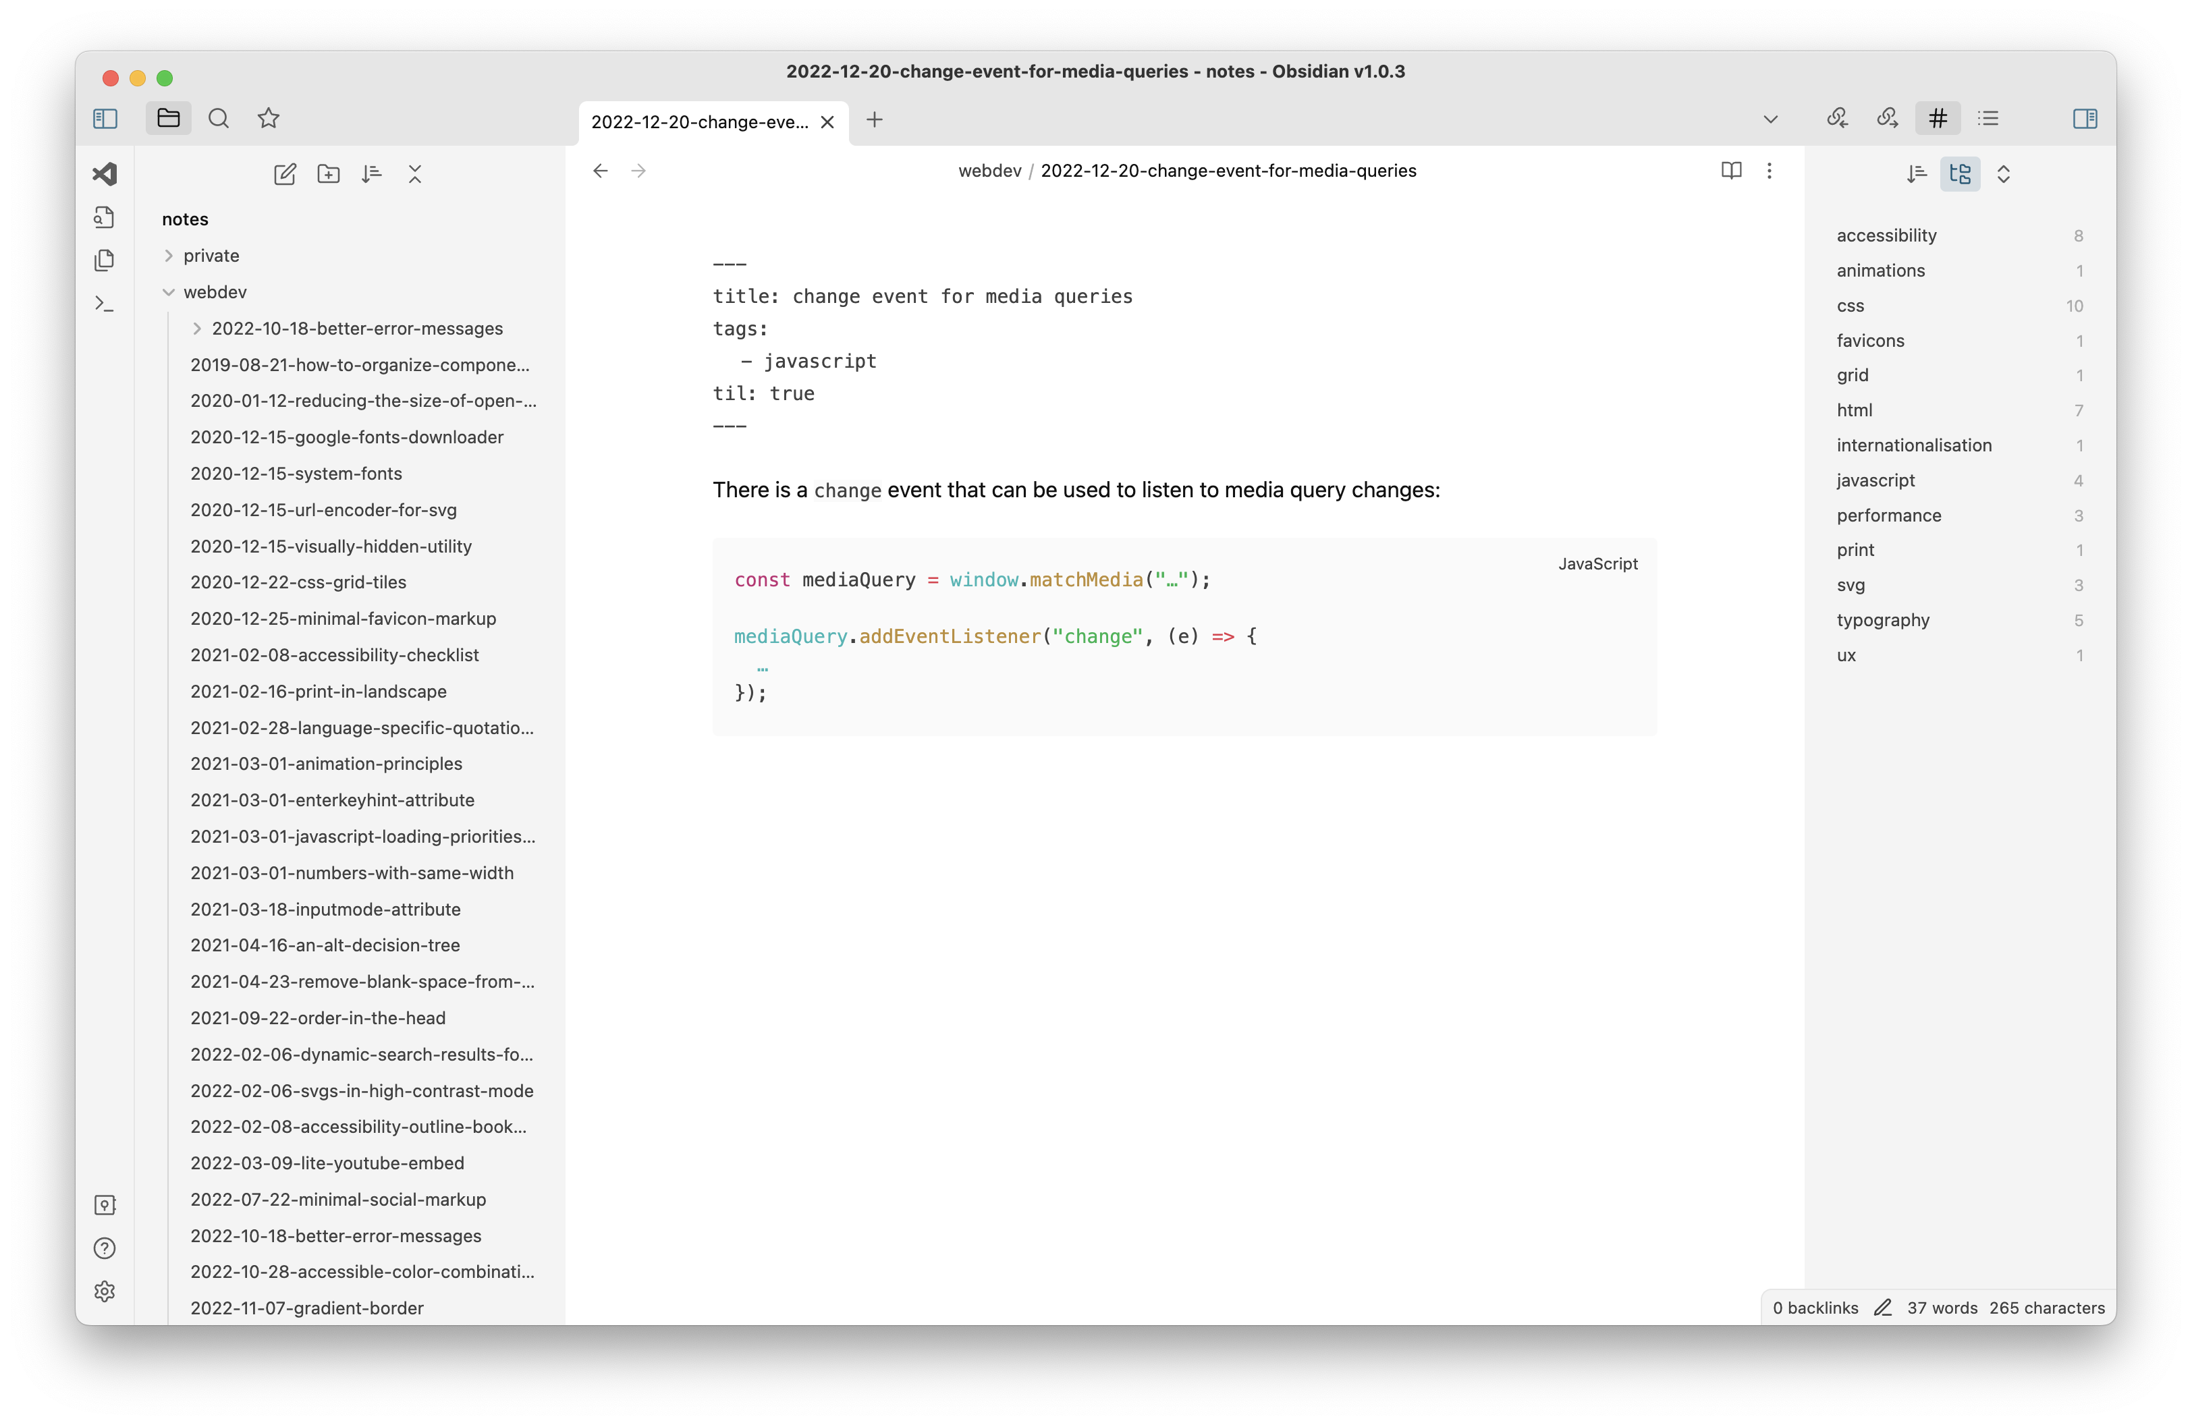Collapse the webdev folder
Image resolution: width=2192 pixels, height=1425 pixels.
(x=214, y=291)
